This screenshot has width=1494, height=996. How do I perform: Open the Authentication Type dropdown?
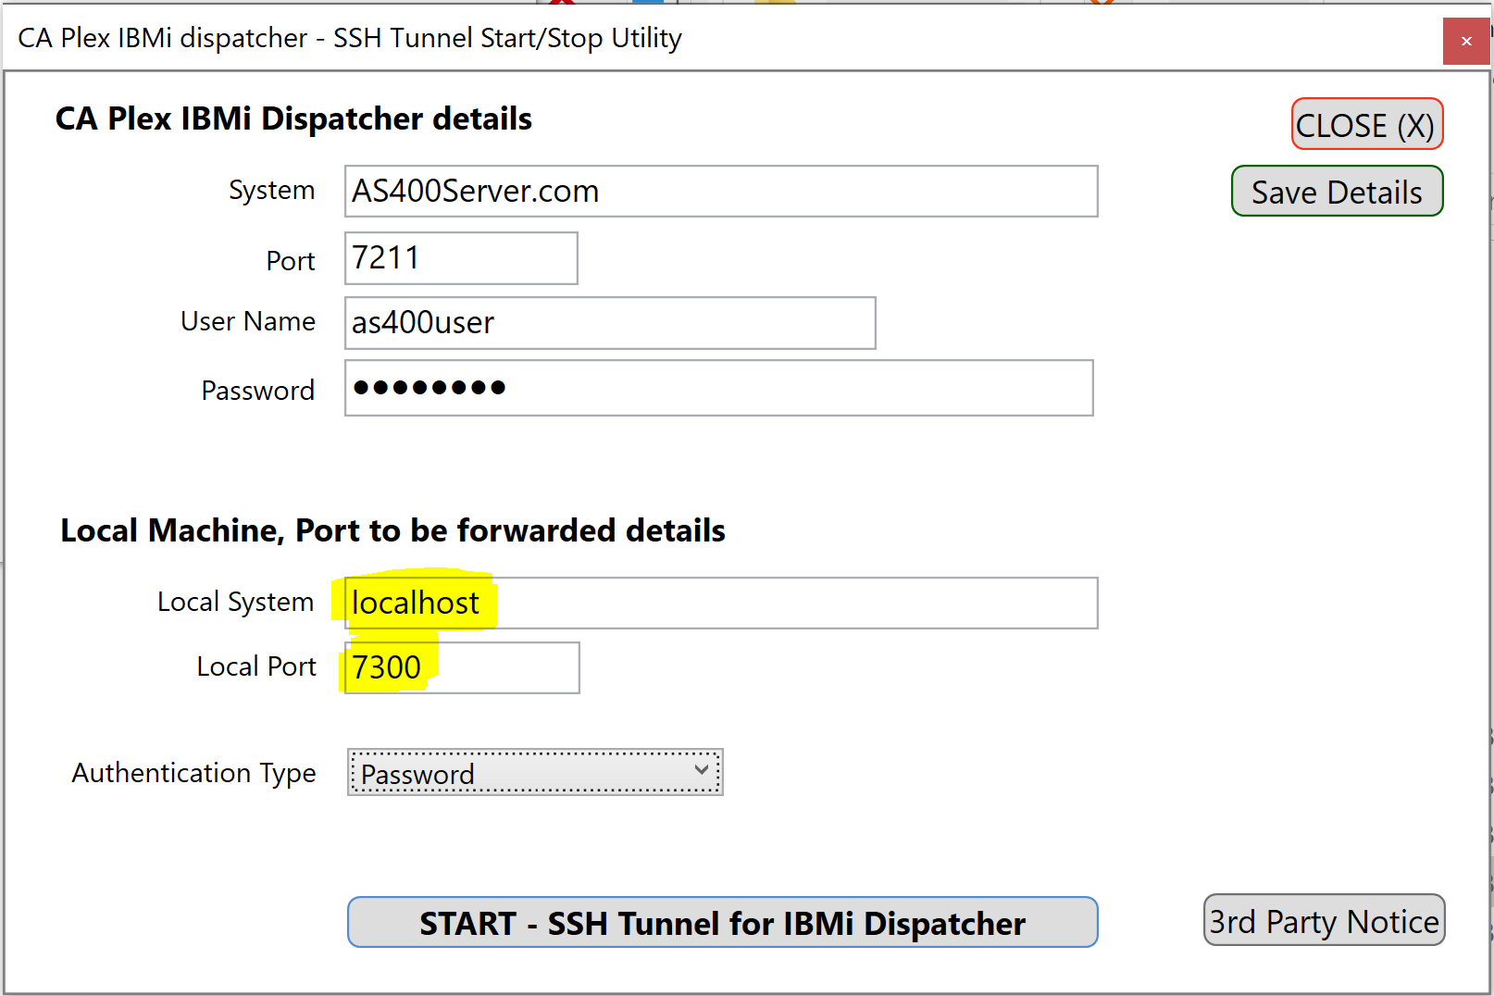[535, 772]
